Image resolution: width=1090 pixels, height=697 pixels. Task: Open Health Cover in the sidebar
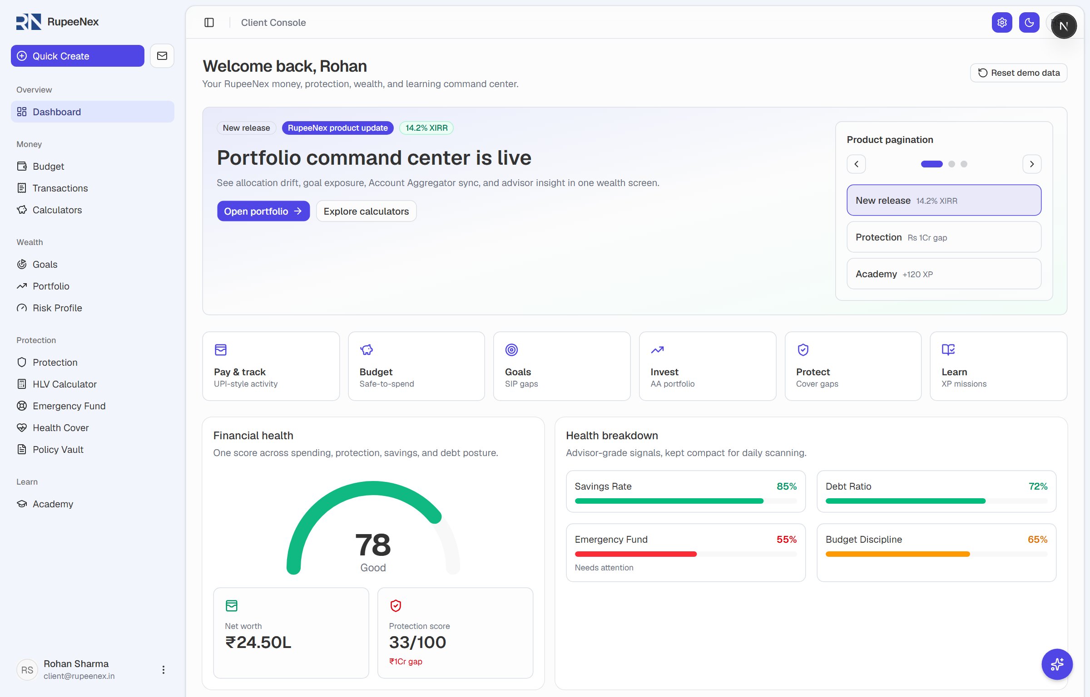tap(93, 427)
